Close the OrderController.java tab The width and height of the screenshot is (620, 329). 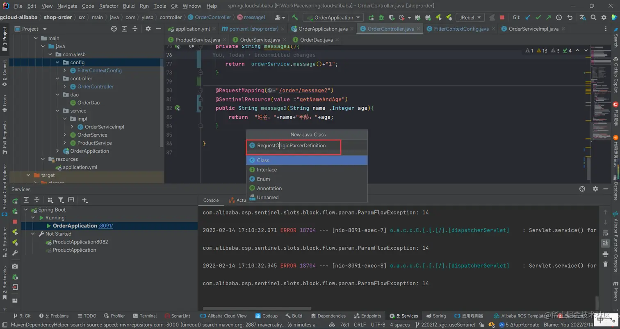pyautogui.click(x=418, y=29)
